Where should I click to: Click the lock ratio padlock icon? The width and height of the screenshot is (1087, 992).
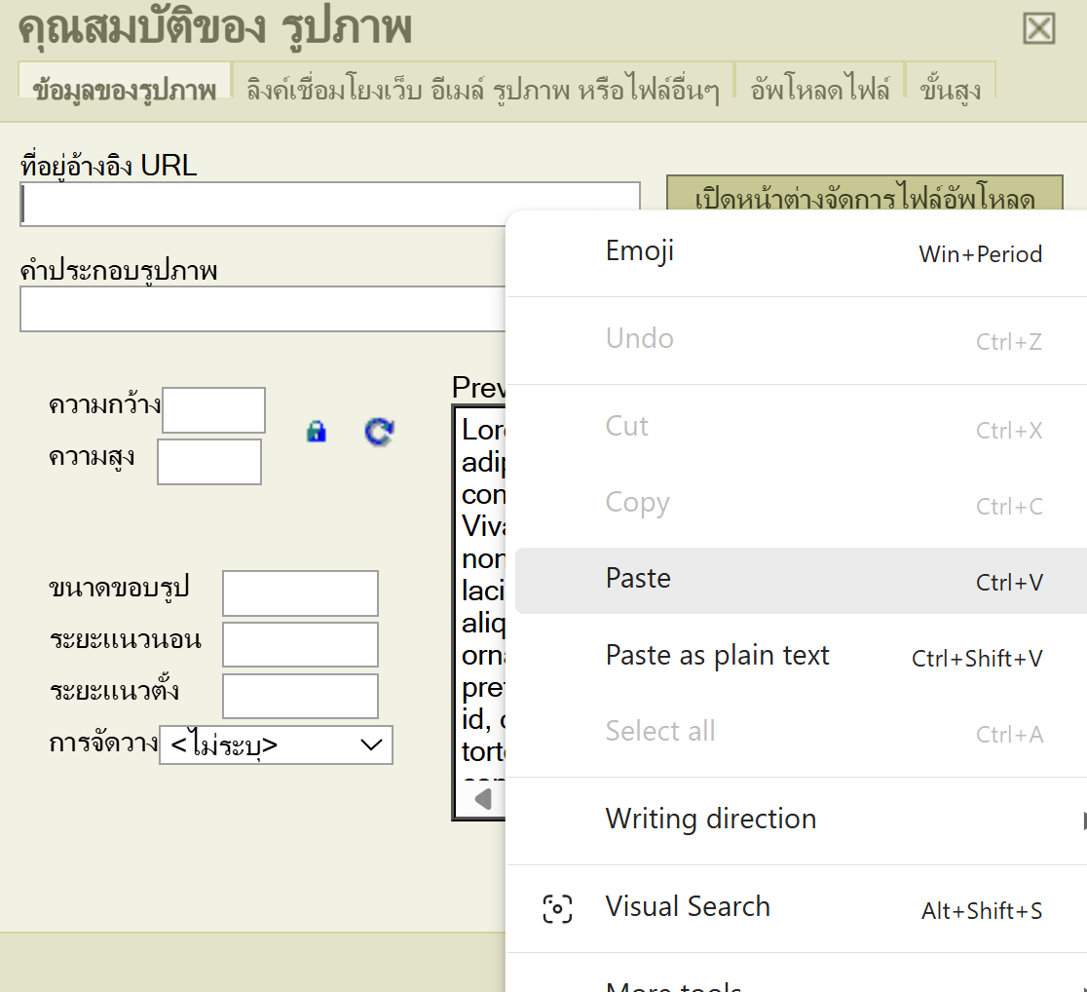[317, 431]
